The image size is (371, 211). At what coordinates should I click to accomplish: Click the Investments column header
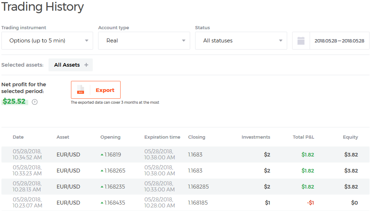pos(256,137)
